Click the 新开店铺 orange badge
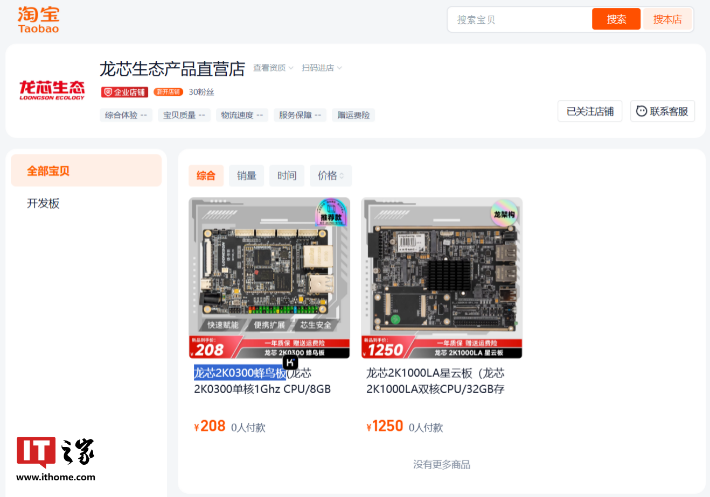Image resolution: width=710 pixels, height=497 pixels. [x=168, y=92]
